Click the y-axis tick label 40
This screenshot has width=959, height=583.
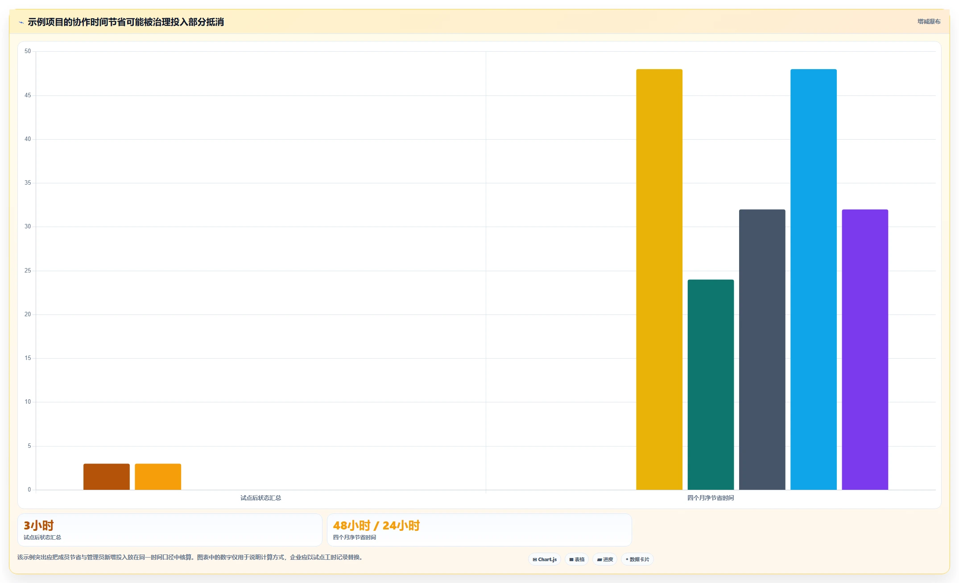pos(28,139)
